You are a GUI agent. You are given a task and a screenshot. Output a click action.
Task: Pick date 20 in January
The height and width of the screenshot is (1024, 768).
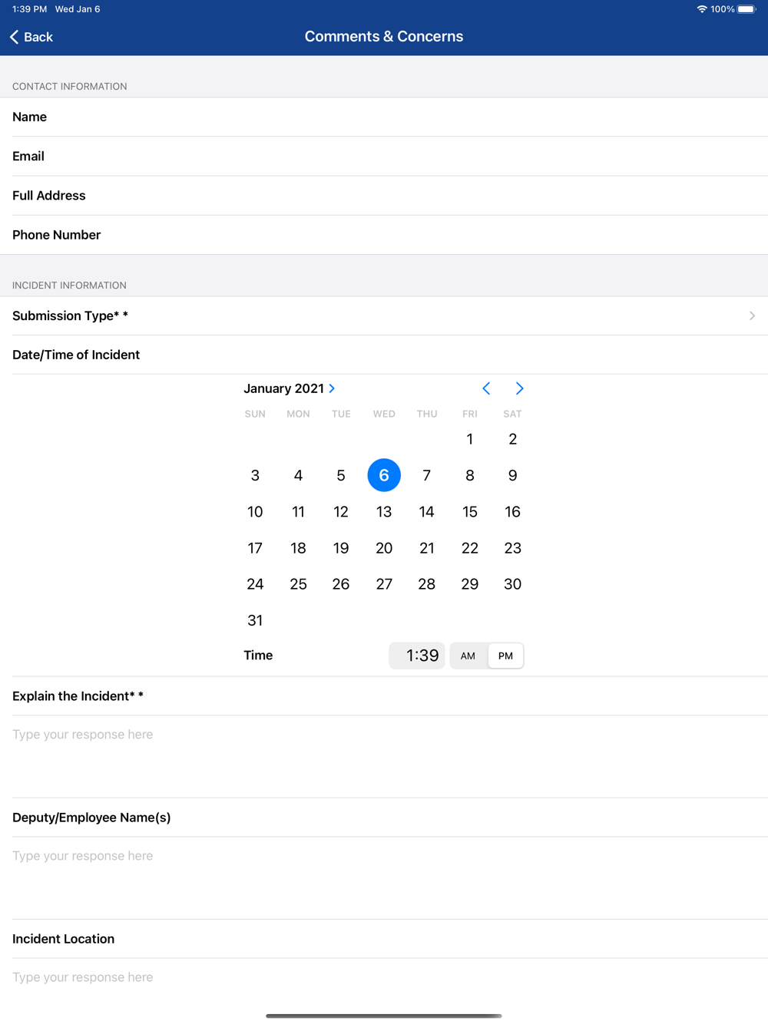coord(384,548)
